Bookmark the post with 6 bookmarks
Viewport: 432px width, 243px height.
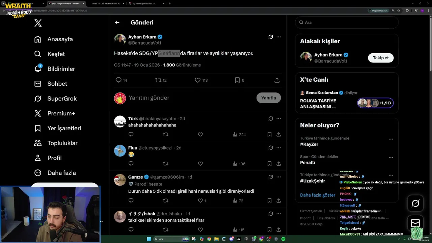point(237,80)
